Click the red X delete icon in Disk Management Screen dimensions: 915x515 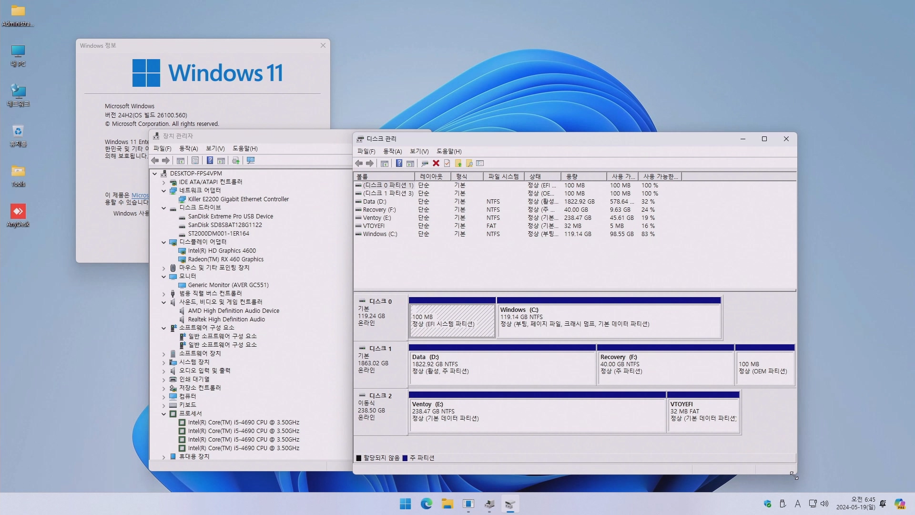point(436,164)
